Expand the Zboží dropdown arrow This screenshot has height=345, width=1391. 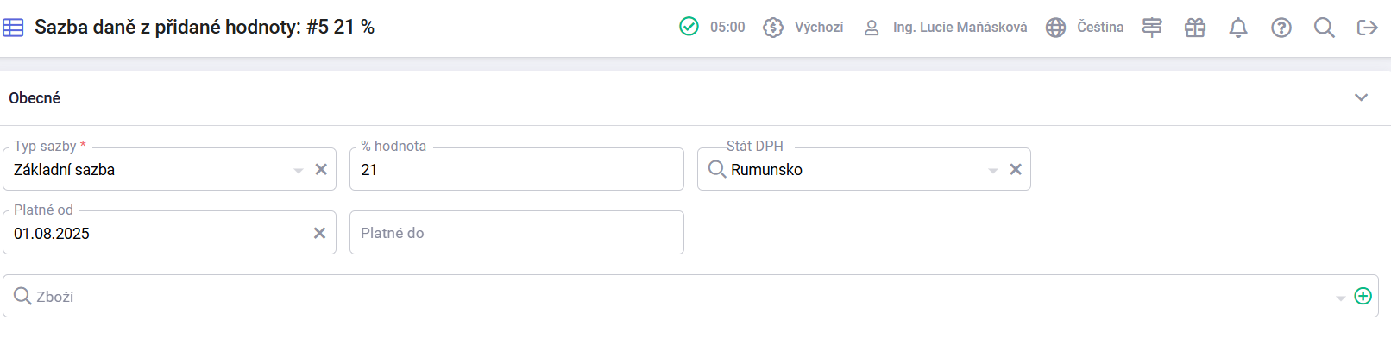click(1341, 298)
